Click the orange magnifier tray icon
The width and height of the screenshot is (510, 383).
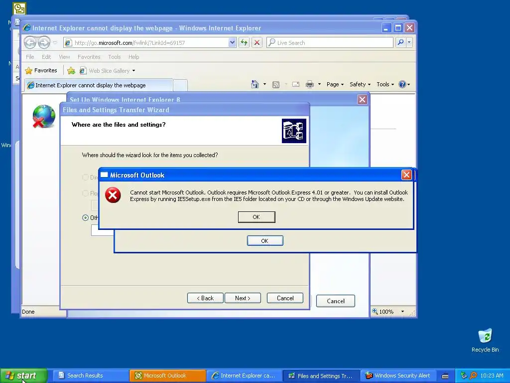click(x=473, y=376)
